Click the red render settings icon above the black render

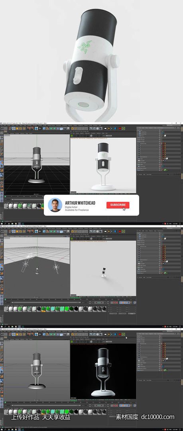tap(120, 334)
